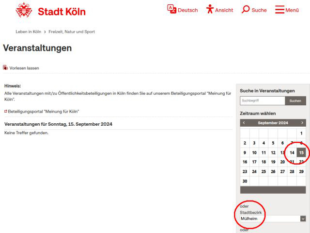
Task: Select September 5 in calendar
Action: 273,143
